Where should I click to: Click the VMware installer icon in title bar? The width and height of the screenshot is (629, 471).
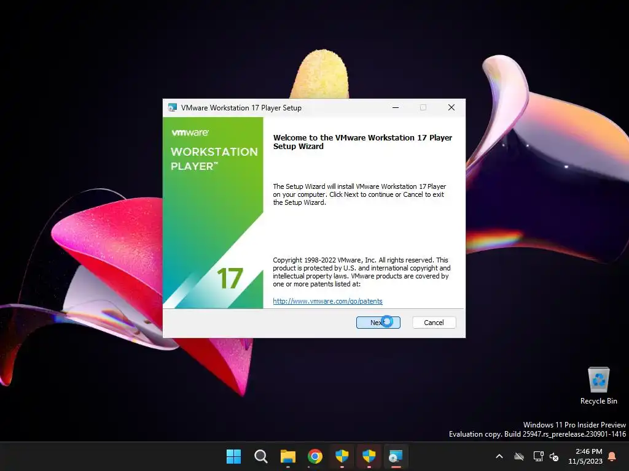coord(173,107)
